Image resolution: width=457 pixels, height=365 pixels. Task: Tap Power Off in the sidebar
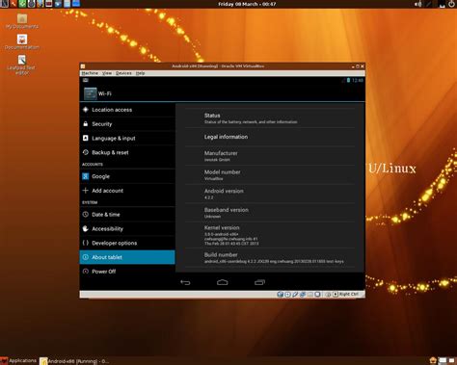click(127, 272)
